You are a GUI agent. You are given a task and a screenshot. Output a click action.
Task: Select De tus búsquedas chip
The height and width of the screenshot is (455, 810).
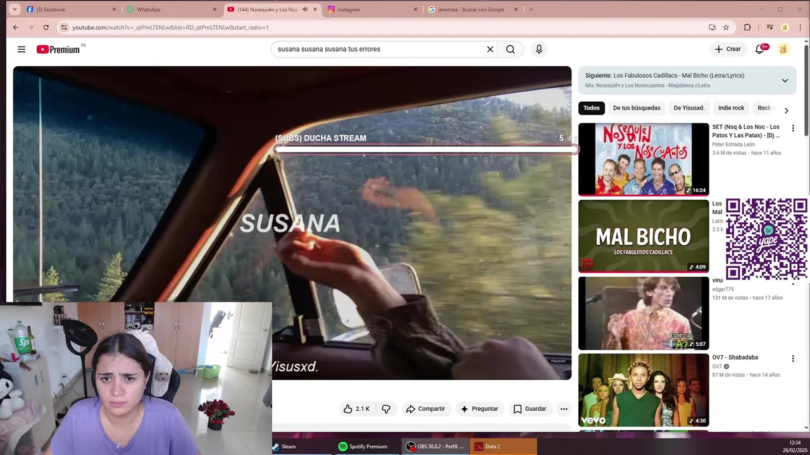click(x=637, y=108)
